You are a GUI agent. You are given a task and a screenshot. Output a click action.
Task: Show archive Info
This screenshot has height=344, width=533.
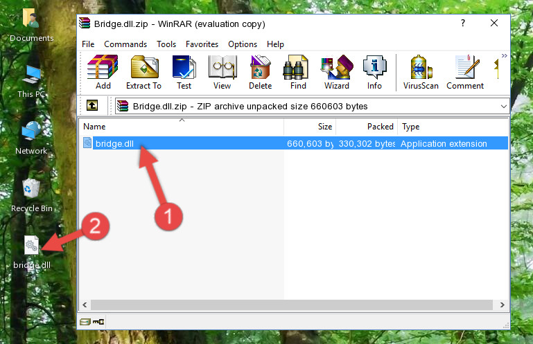coord(374,73)
